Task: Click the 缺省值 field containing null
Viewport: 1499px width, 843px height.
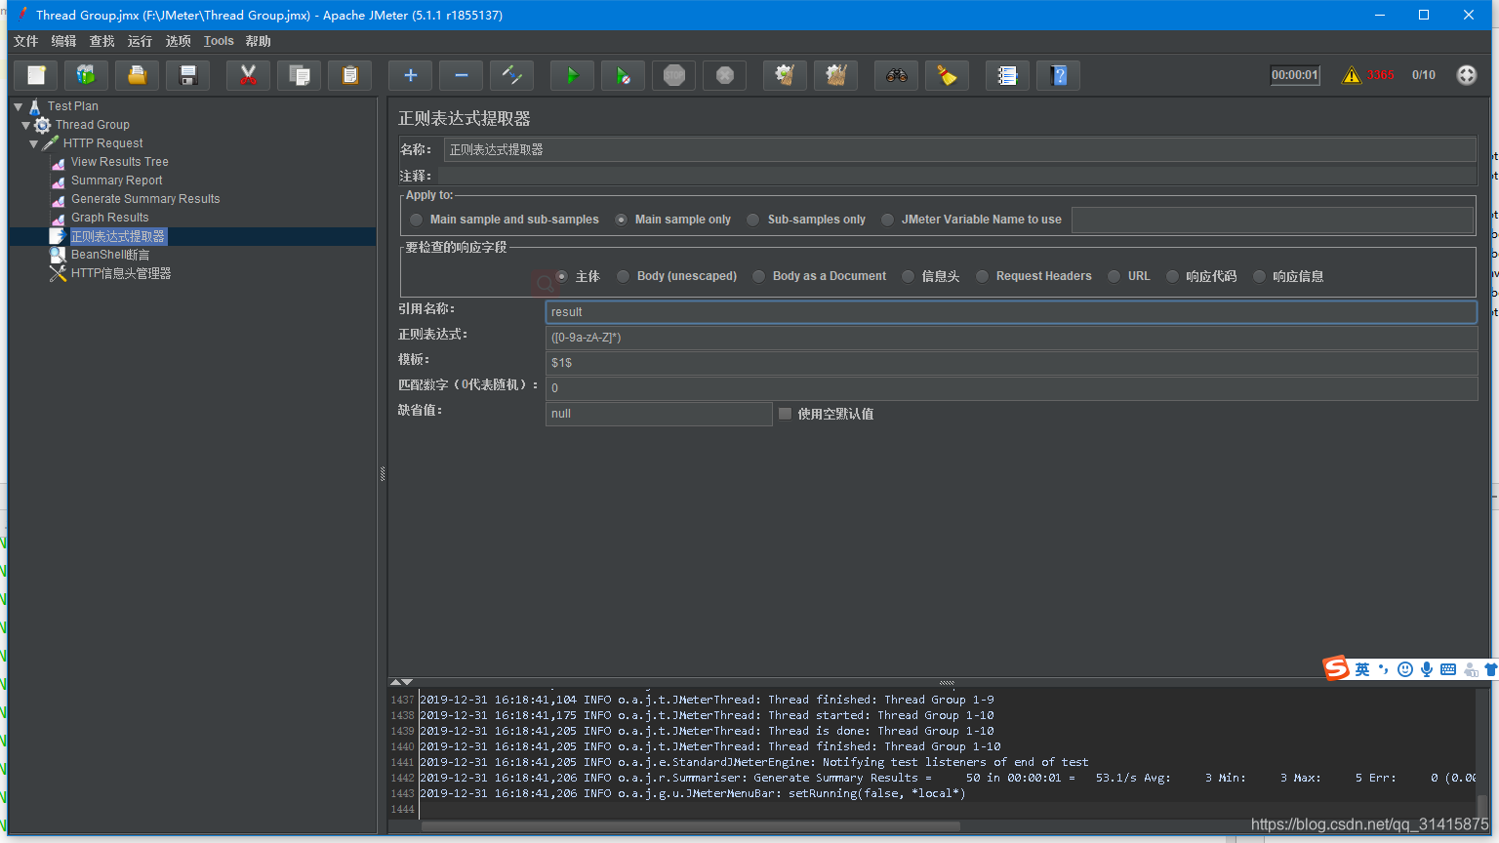Action: pos(659,414)
